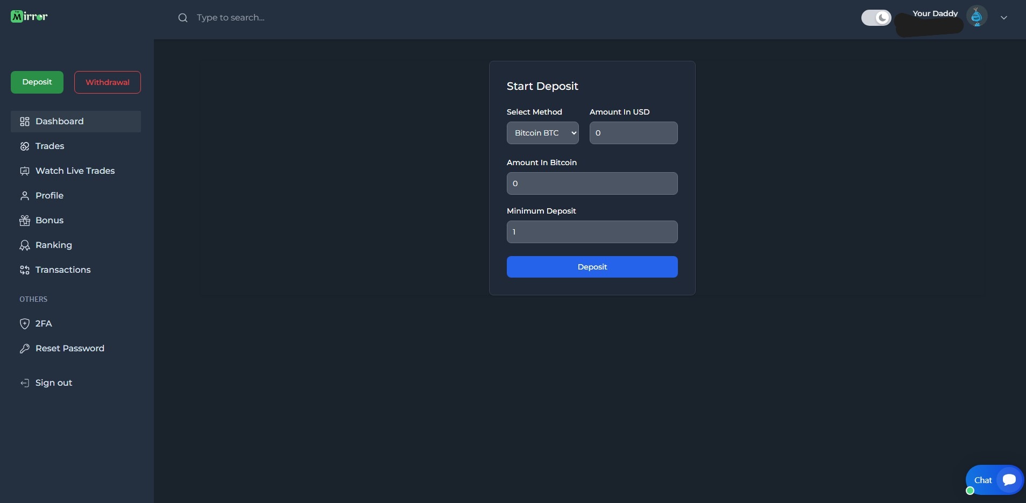Click the Bonus gift icon
The height and width of the screenshot is (503, 1026).
(25, 221)
